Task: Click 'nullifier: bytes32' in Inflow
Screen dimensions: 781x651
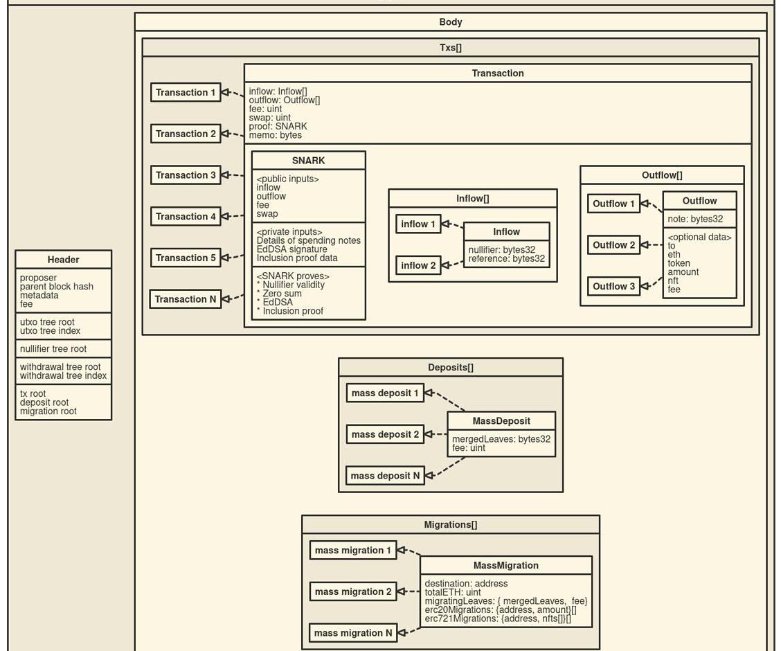Action: click(501, 250)
